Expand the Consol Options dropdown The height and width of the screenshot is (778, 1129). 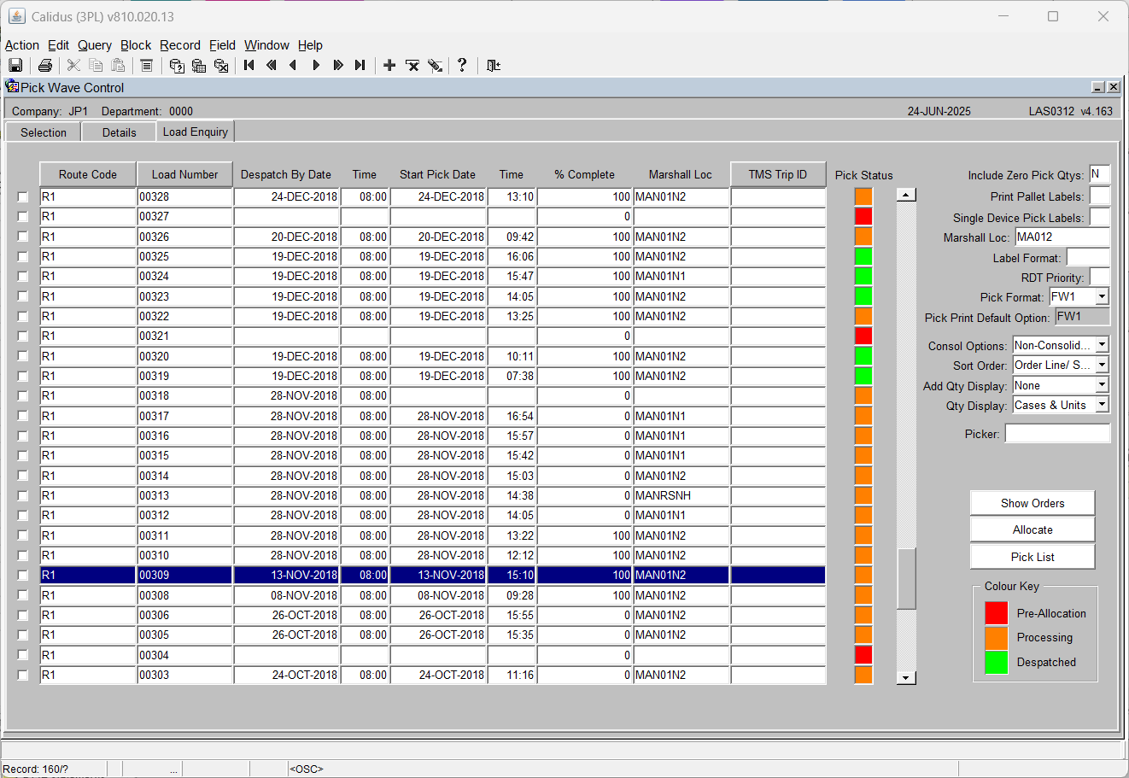(x=1102, y=345)
